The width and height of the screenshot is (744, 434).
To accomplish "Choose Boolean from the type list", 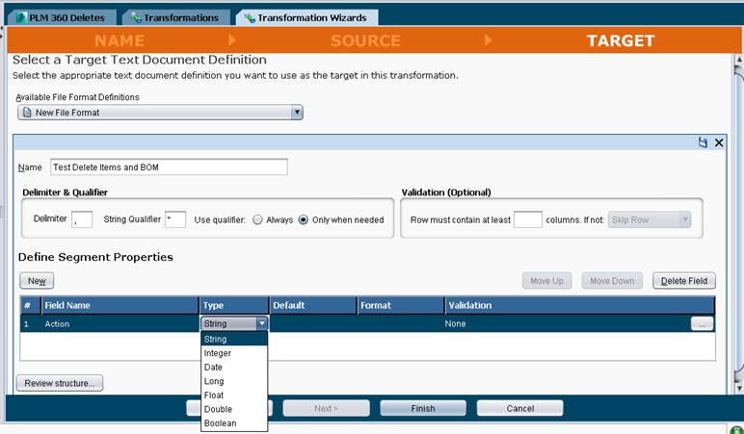I will coord(234,423).
